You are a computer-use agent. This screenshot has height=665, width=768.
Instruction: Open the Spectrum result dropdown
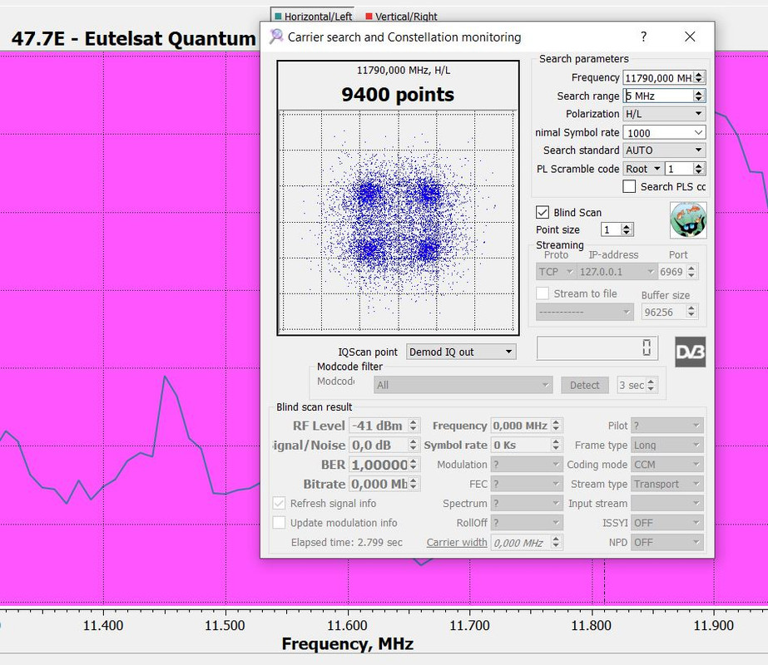[x=527, y=503]
